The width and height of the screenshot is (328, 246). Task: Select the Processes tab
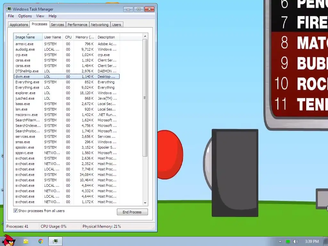click(x=39, y=24)
